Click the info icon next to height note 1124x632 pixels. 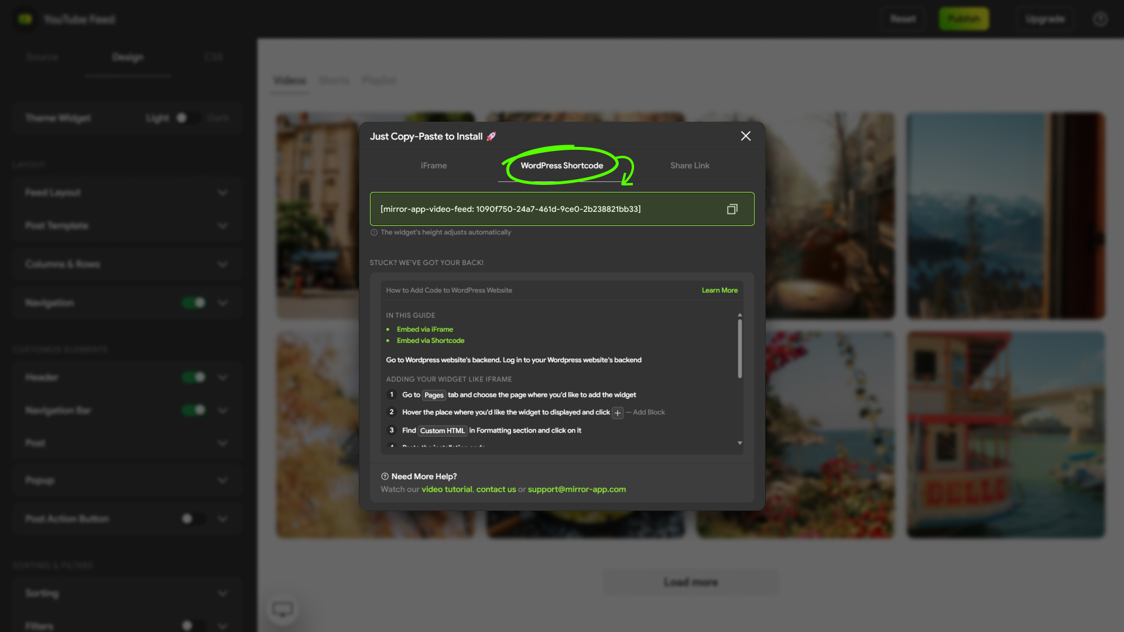coord(373,232)
